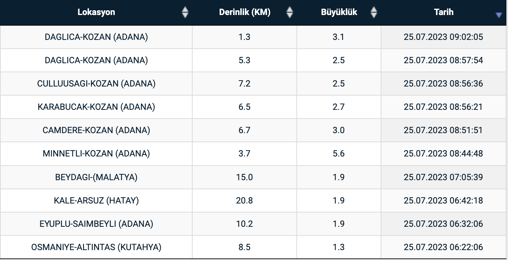This screenshot has height=260, width=508.
Task: Click OSMANIYE-ALTINTAS (KUTAHYA) location cell
Action: coord(96,247)
